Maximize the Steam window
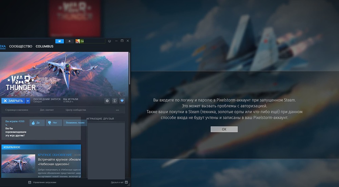 122,41
